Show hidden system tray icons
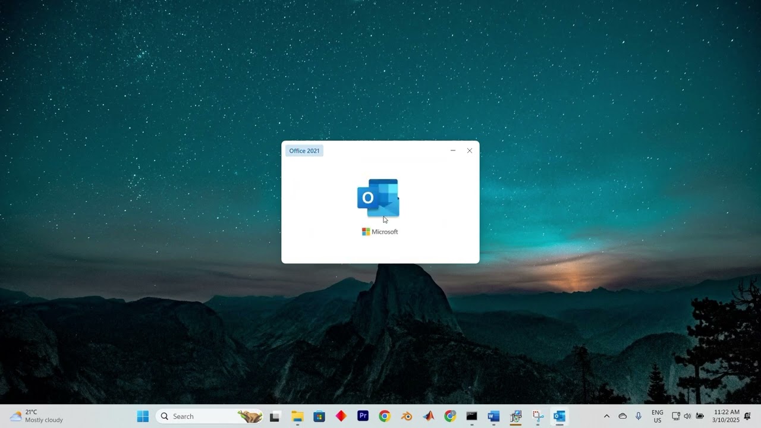761x428 pixels. point(606,416)
